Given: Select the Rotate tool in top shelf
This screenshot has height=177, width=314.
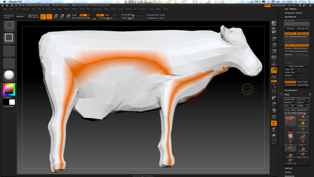Looking at the screenshot, I should point(68,17).
